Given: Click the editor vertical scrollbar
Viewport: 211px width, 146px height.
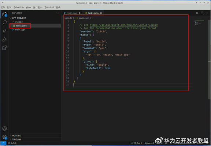Looking at the screenshot, I should click(209, 59).
